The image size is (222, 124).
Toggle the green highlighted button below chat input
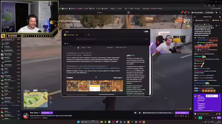200,118
